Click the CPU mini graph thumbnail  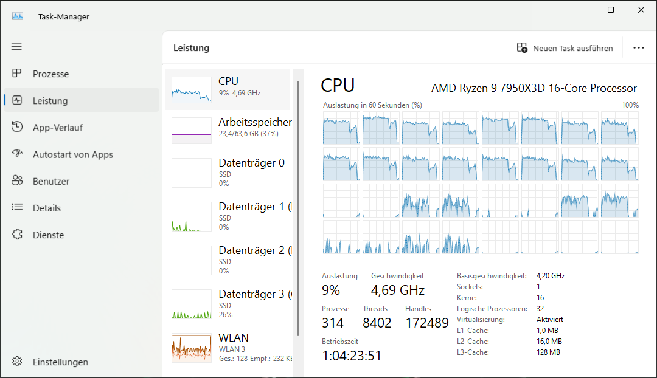click(x=192, y=89)
